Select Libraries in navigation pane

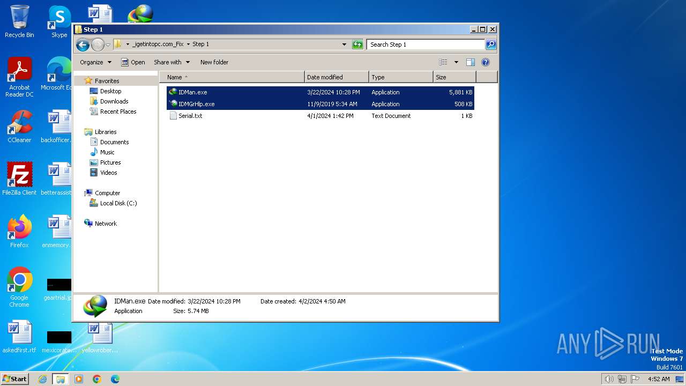pyautogui.click(x=106, y=132)
